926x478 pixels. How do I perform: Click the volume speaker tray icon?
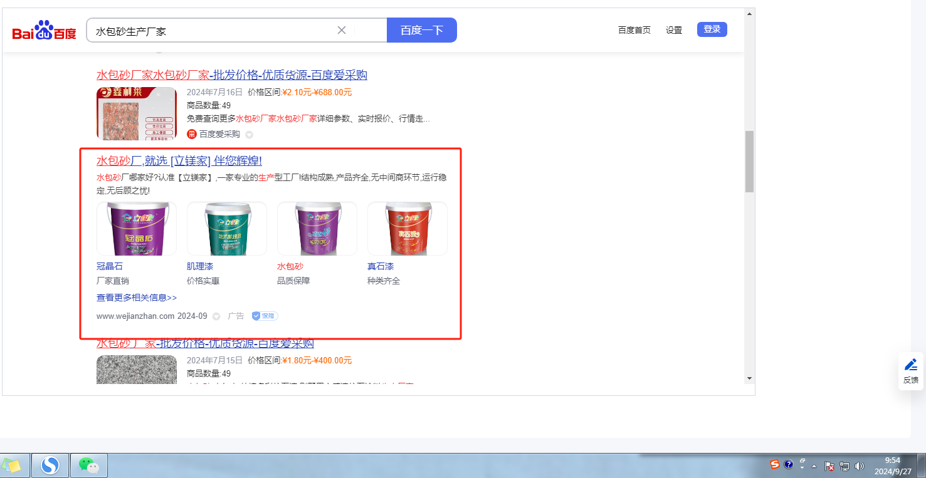point(859,466)
